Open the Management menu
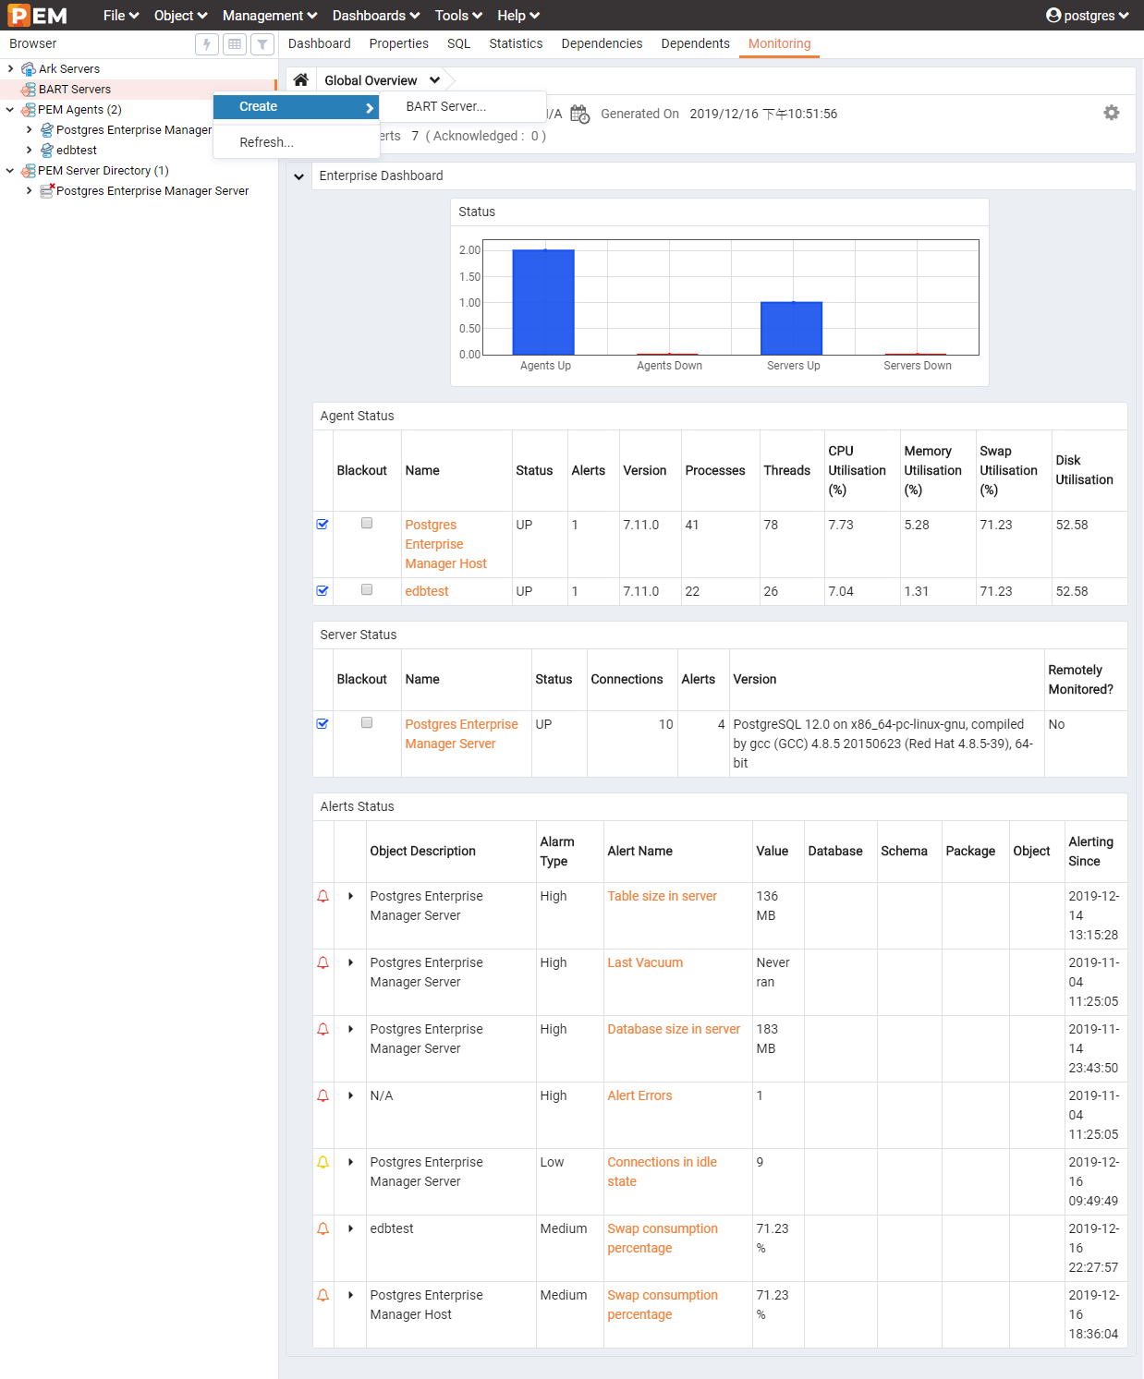1144x1379 pixels. [x=270, y=16]
